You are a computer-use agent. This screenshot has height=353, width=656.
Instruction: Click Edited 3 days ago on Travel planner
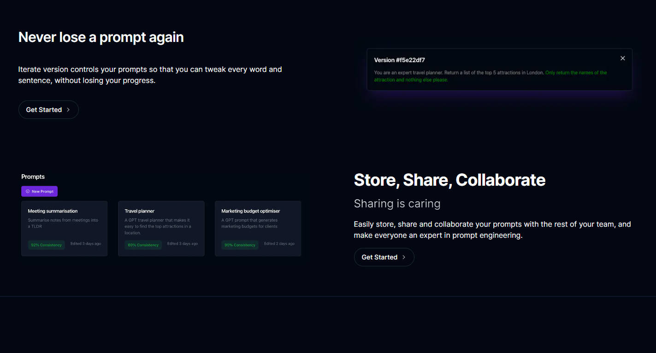[x=183, y=243]
